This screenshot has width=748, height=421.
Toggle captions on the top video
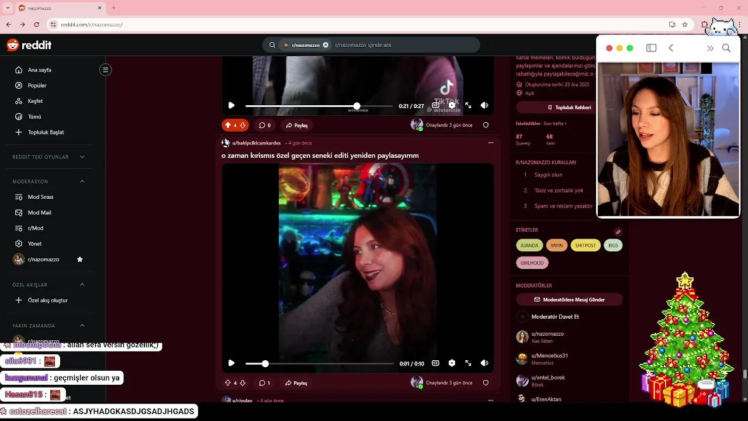pos(435,106)
